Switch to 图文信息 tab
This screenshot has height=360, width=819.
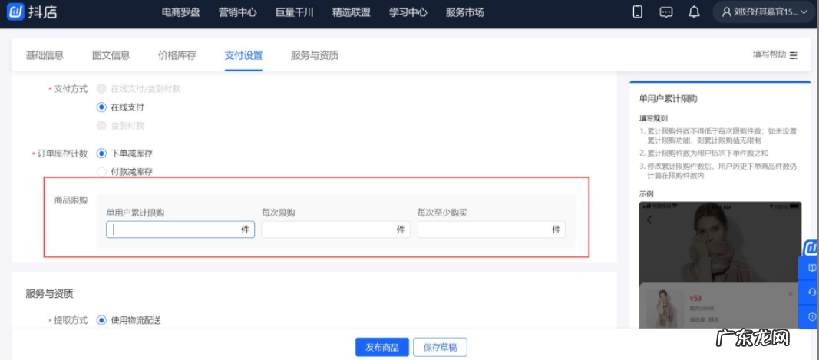[111, 55]
